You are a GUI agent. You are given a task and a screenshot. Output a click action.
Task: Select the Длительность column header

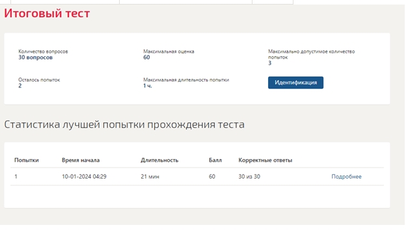[159, 160]
